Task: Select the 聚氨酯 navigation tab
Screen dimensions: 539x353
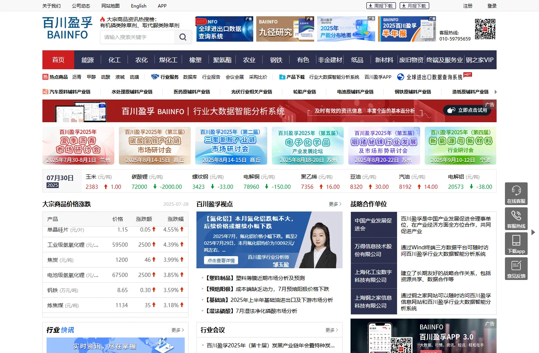Action: point(222,60)
